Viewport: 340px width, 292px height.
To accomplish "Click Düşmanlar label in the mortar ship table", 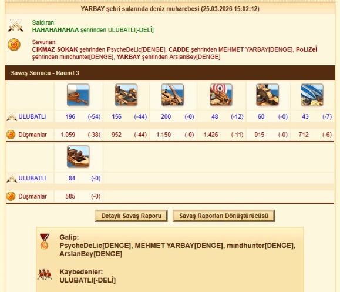I will 32,196.
